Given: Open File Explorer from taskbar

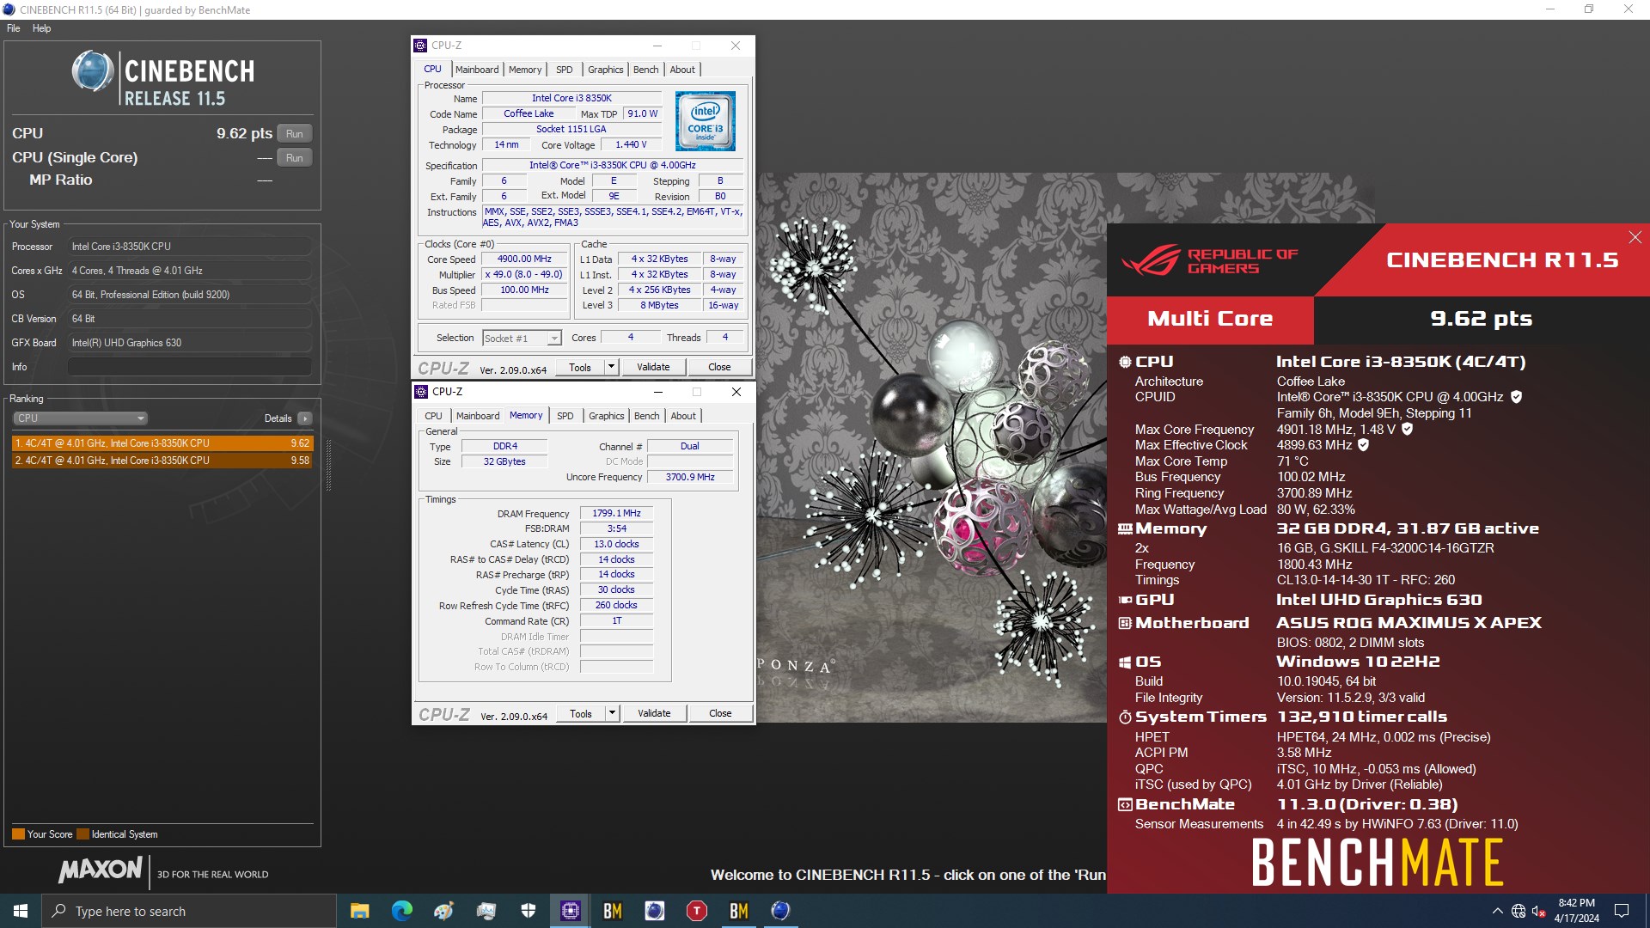Looking at the screenshot, I should tap(359, 911).
